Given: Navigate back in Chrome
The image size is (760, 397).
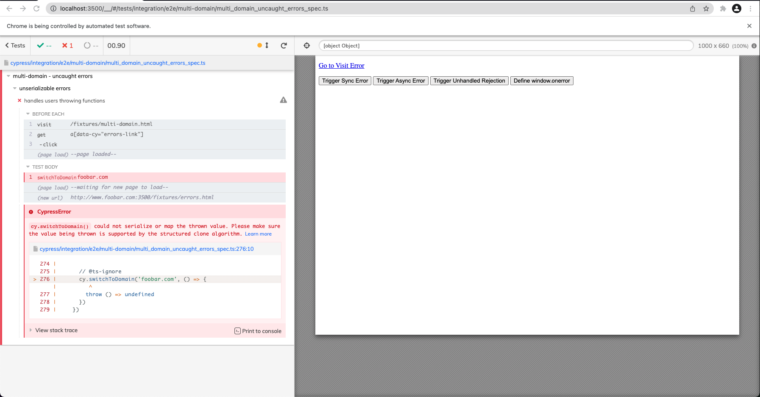Looking at the screenshot, I should (x=9, y=8).
